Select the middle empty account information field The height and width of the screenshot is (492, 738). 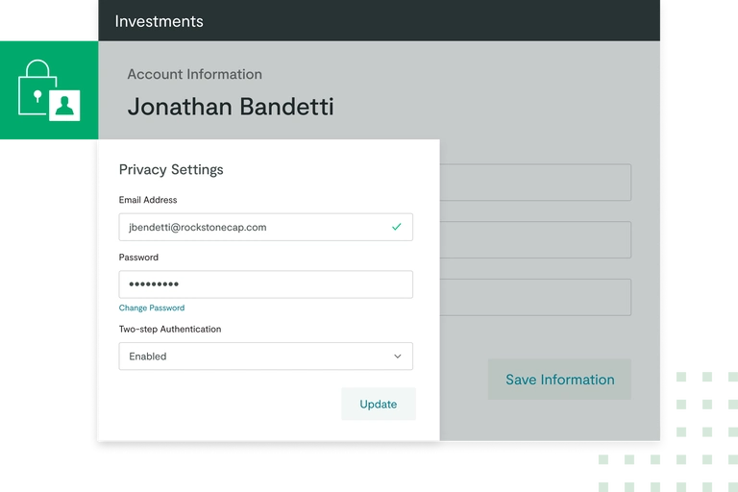pyautogui.click(x=535, y=239)
